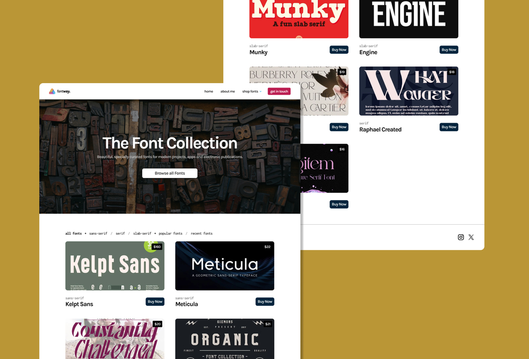The image size is (529, 359).
Task: Select the all fonts filter
Action: pyautogui.click(x=74, y=234)
